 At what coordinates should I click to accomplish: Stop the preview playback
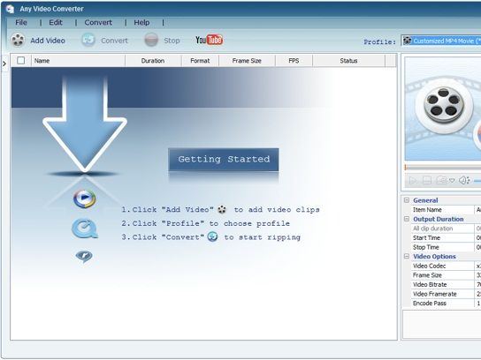tap(427, 180)
